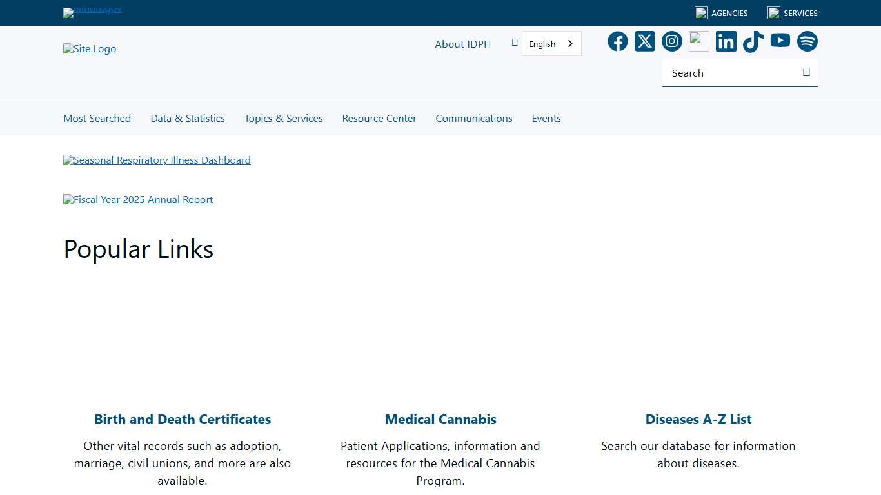Expand the English language selector
881x495 pixels.
pos(551,43)
